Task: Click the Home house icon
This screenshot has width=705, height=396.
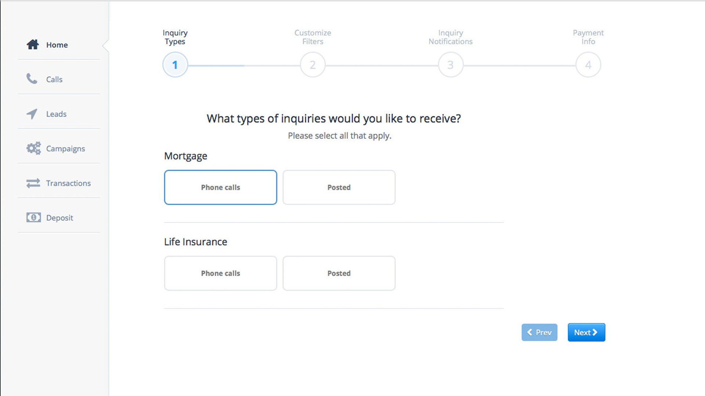Action: (33, 45)
